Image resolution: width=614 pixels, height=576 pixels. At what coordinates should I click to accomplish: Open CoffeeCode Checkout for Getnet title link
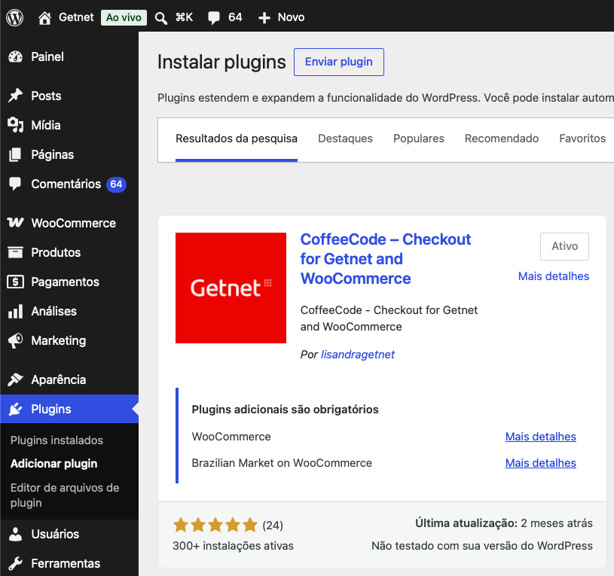point(386,259)
